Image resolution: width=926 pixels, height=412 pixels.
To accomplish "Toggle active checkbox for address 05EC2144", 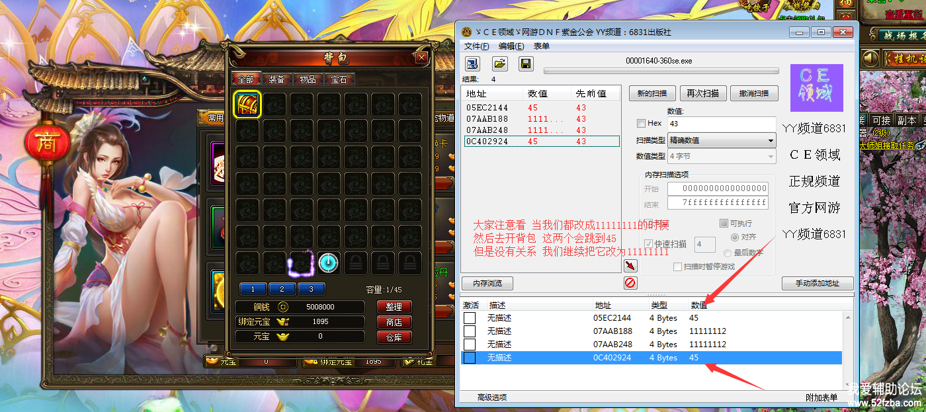I will click(x=469, y=318).
